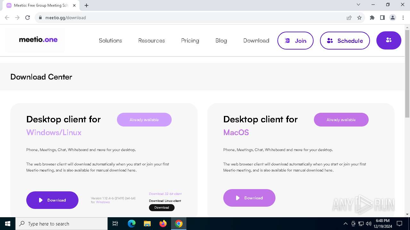Click the black Linux-client Download button
410x230 pixels.
tap(162, 208)
